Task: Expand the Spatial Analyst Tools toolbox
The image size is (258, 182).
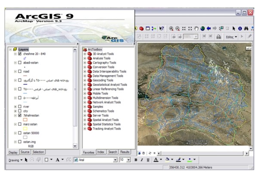Action: click(85, 120)
